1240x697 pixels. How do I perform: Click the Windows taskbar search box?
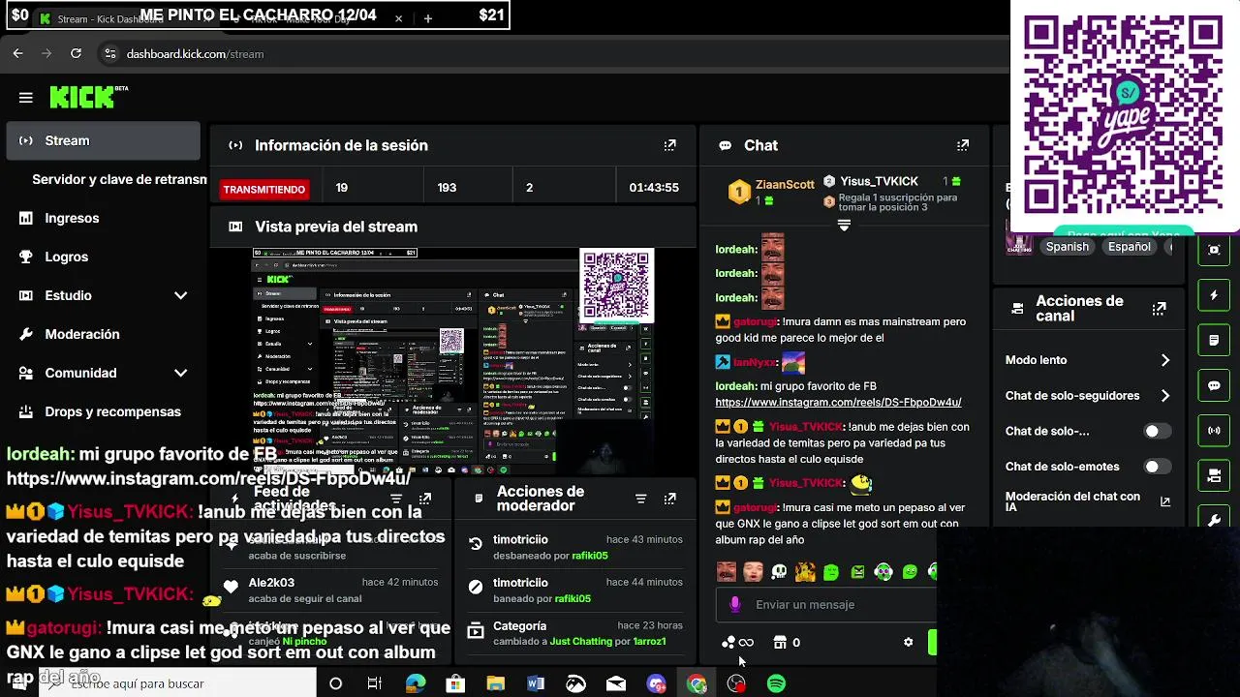click(x=179, y=683)
